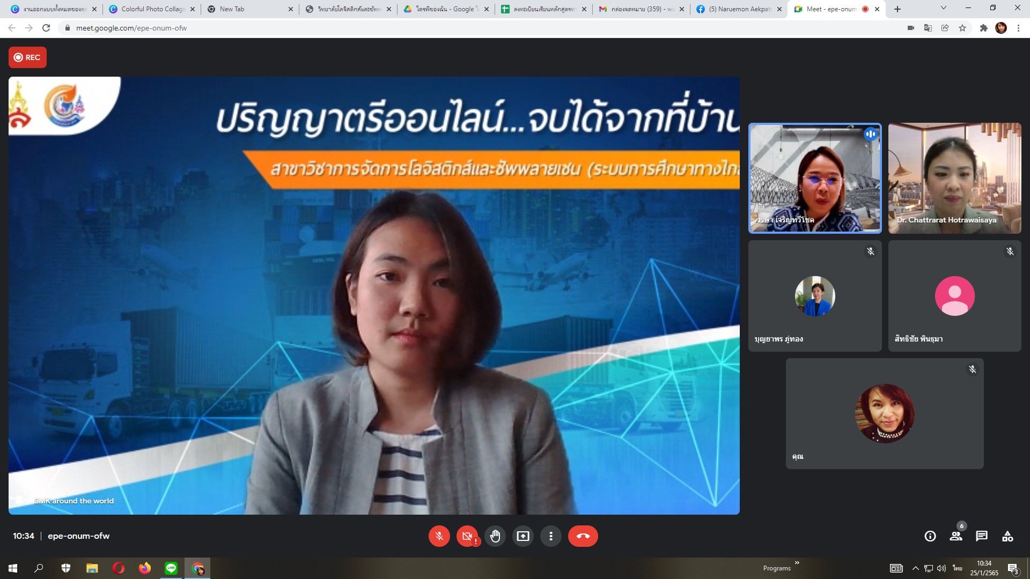
Task: Open the LINE app from taskbar
Action: tap(171, 568)
